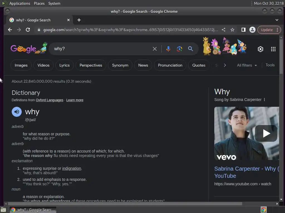This screenshot has width=285, height=213.
Task: Open the Places menu
Action: (x=39, y=3)
